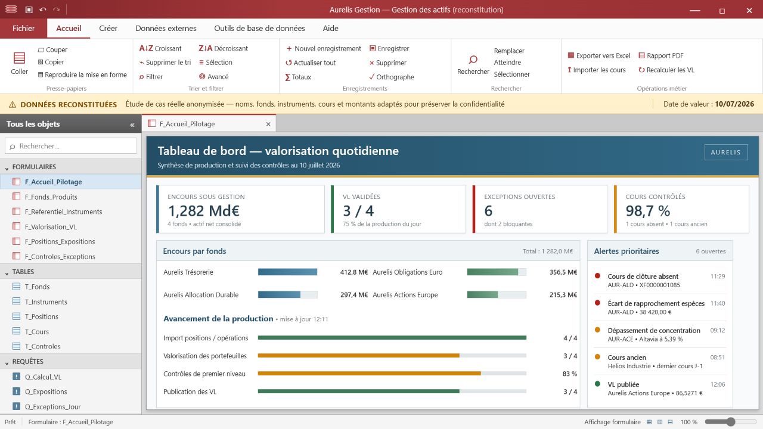Collapse the REQUÊTES group

(70, 361)
